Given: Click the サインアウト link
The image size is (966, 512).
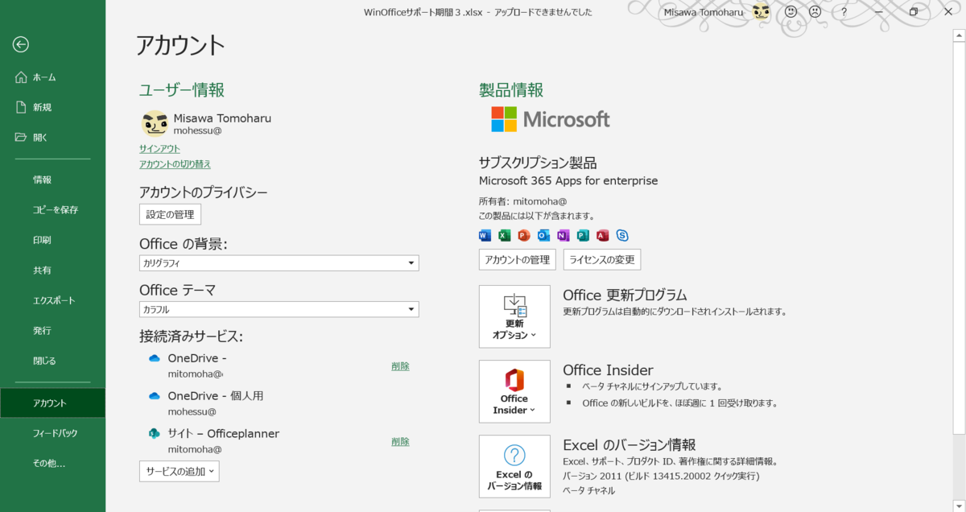Looking at the screenshot, I should click(x=159, y=149).
